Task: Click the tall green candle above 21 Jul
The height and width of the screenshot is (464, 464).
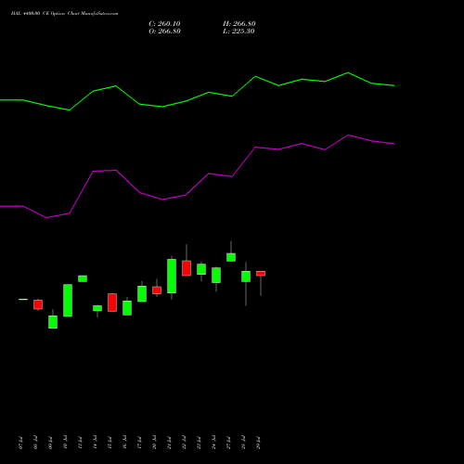Action: pos(172,276)
